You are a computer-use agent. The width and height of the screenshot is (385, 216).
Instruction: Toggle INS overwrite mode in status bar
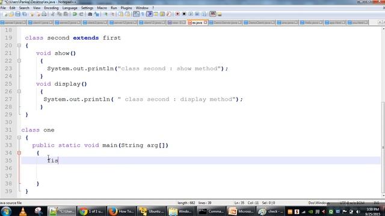tap(377, 203)
